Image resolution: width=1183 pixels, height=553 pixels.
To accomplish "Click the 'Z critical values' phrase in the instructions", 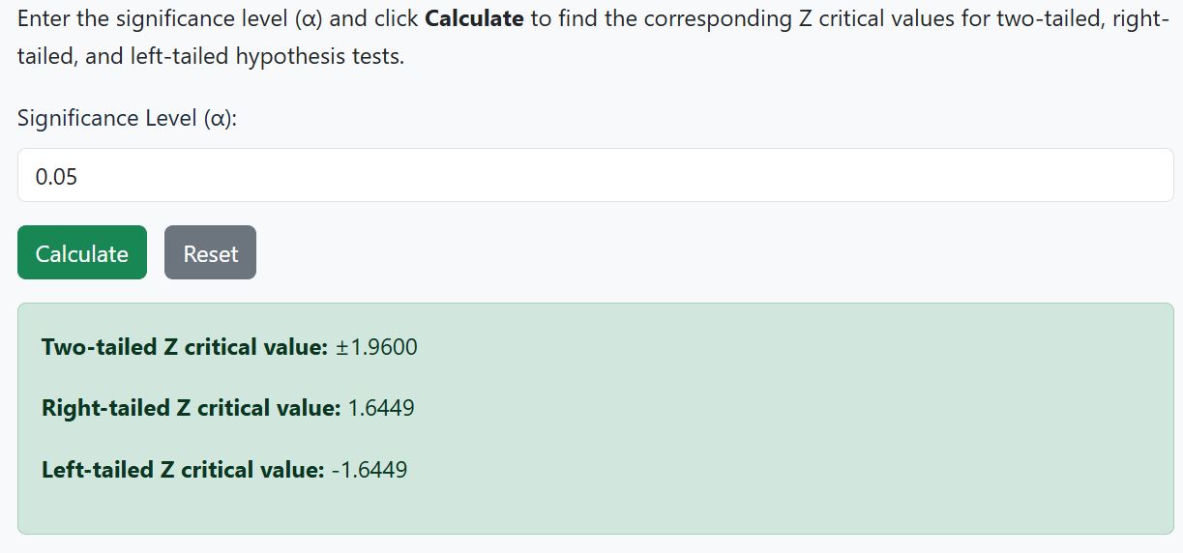I will tap(875, 19).
